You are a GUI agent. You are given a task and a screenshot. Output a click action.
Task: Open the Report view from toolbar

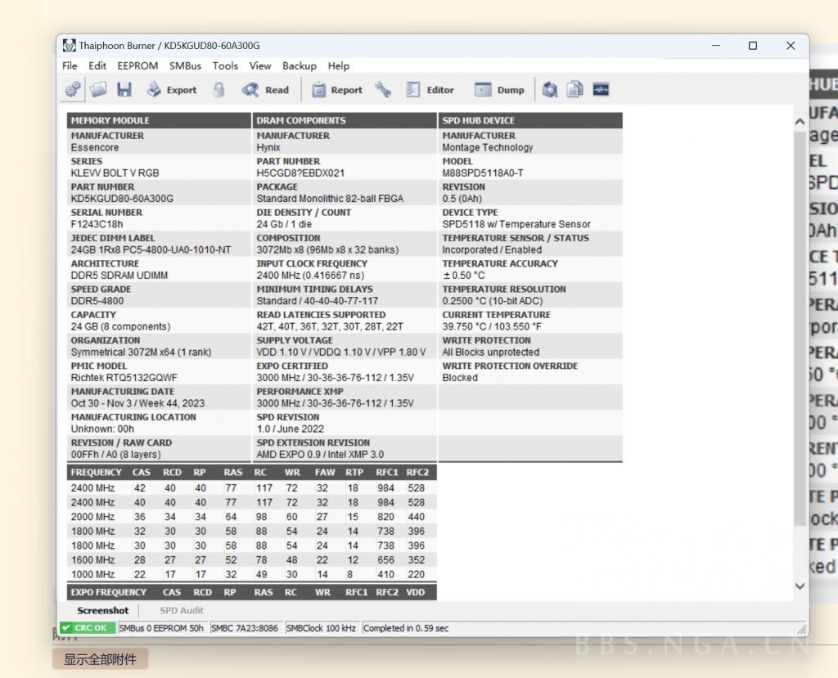(x=336, y=90)
